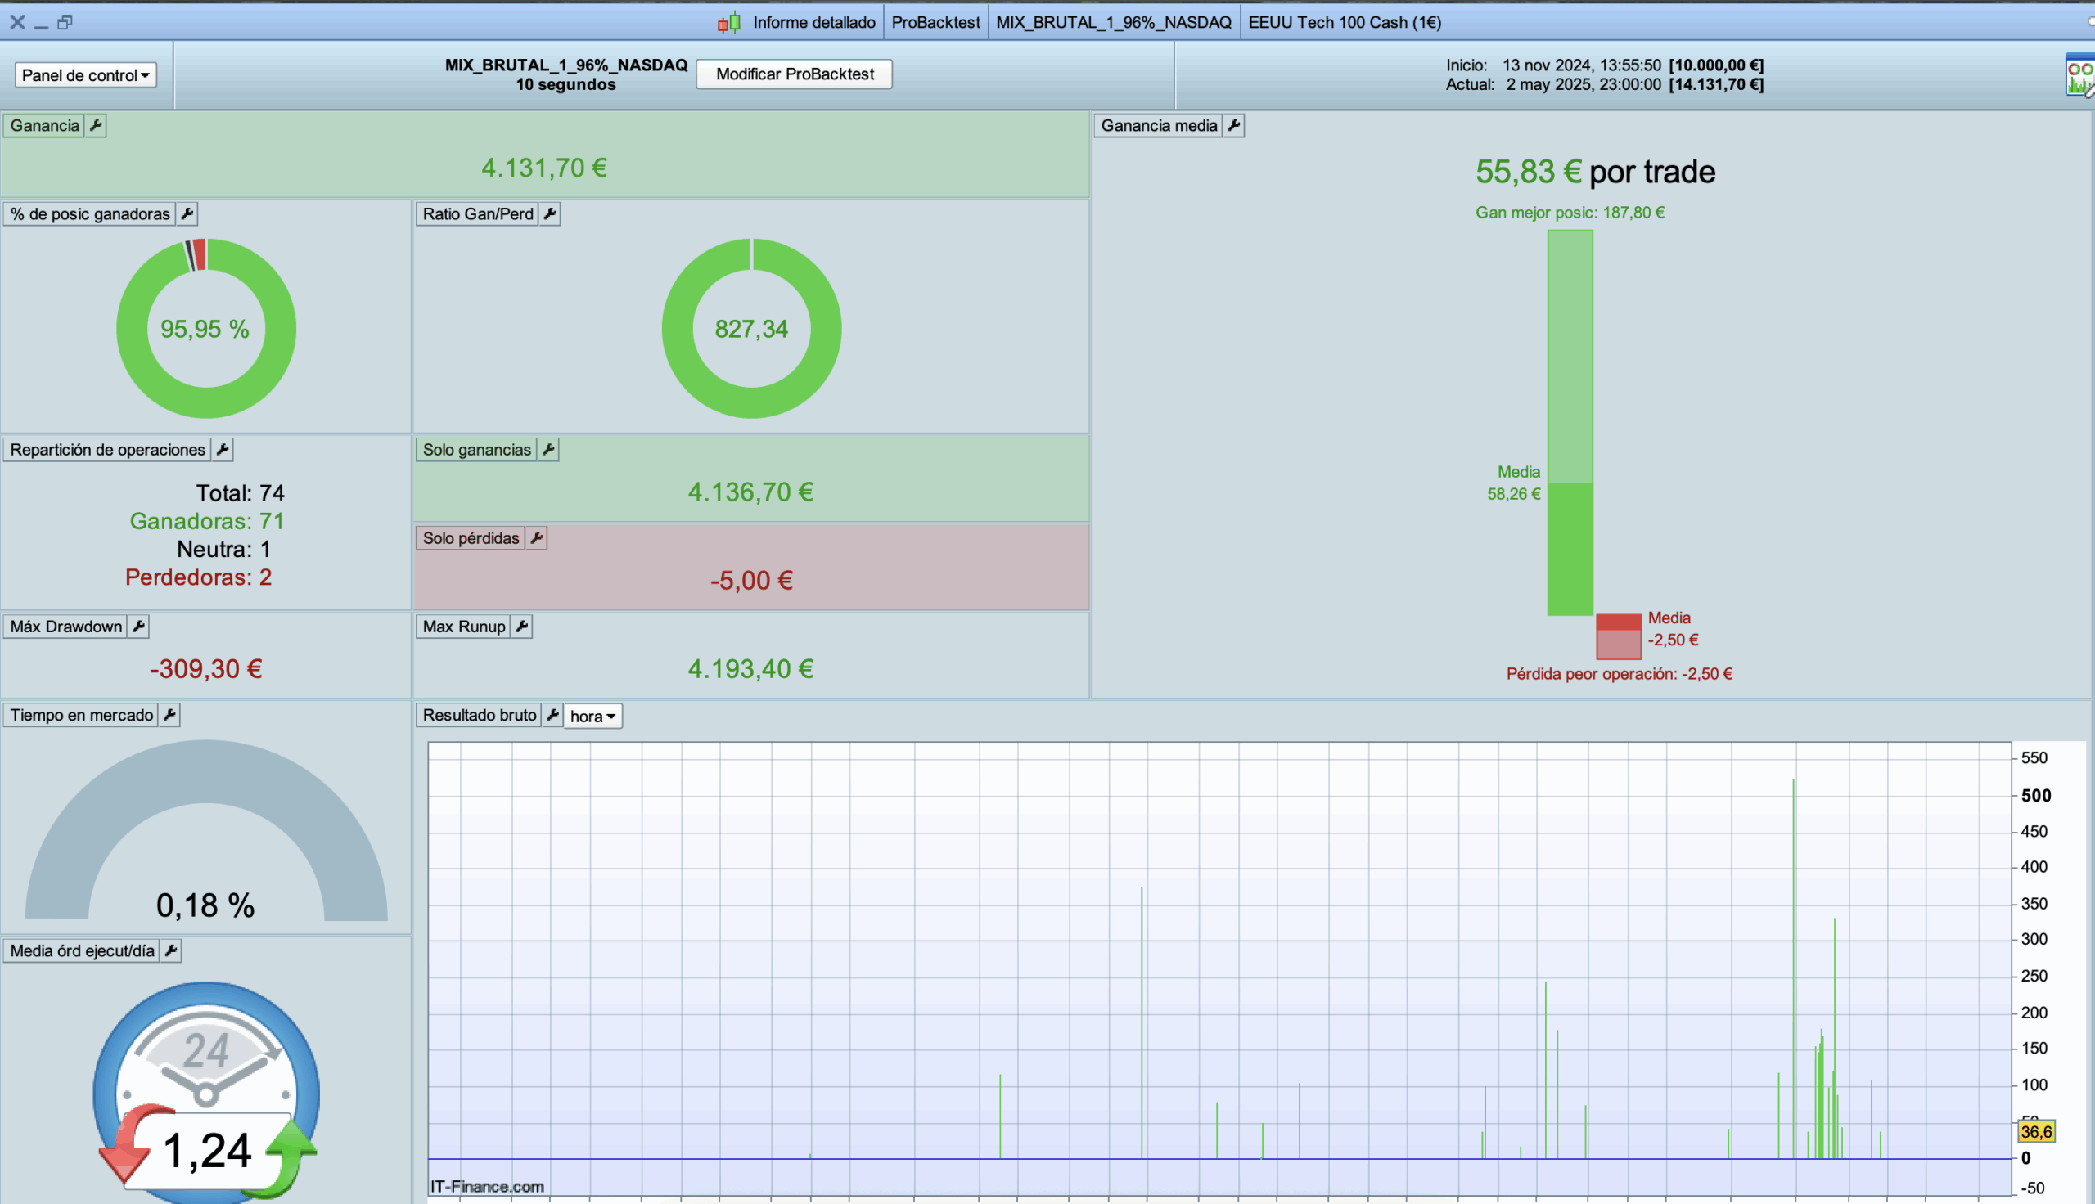2095x1204 pixels.
Task: Click the 0,18 % time in market gauge
Action: tap(206, 830)
